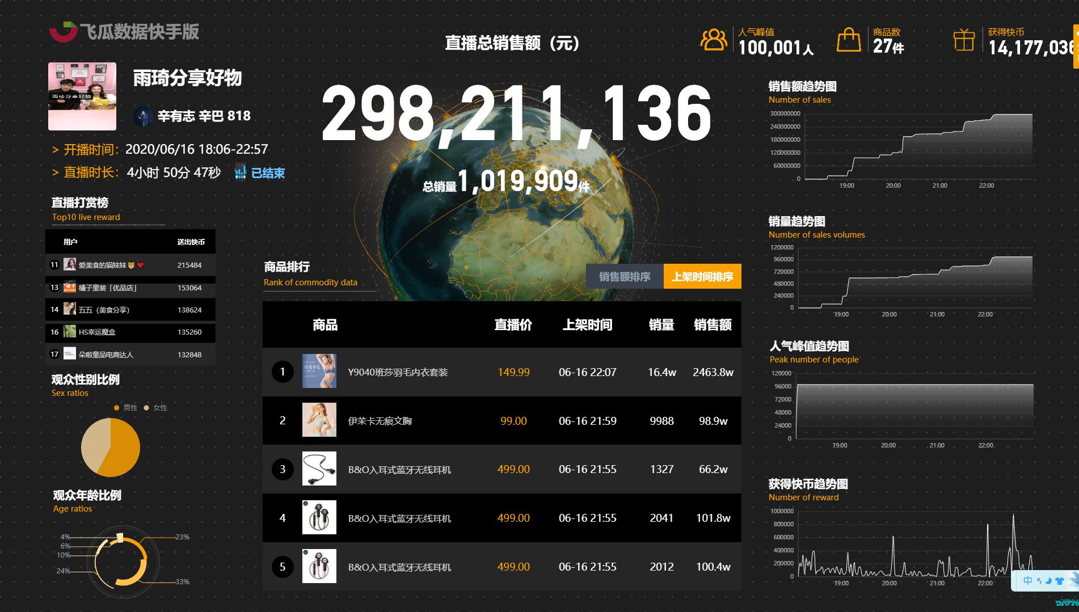Toggle the 女性 legend on the pie chart
Image resolution: width=1079 pixels, height=612 pixels.
[x=156, y=407]
